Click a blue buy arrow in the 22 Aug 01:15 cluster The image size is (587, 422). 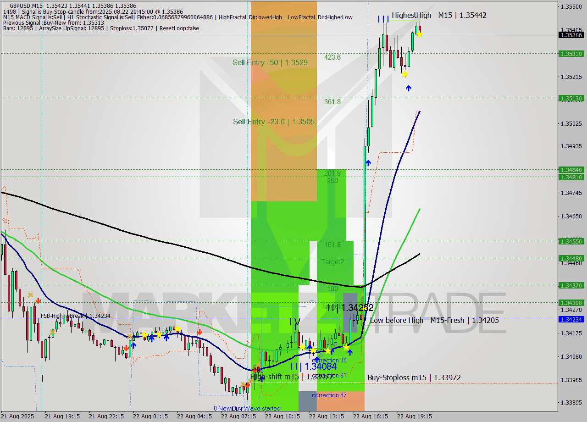152,339
